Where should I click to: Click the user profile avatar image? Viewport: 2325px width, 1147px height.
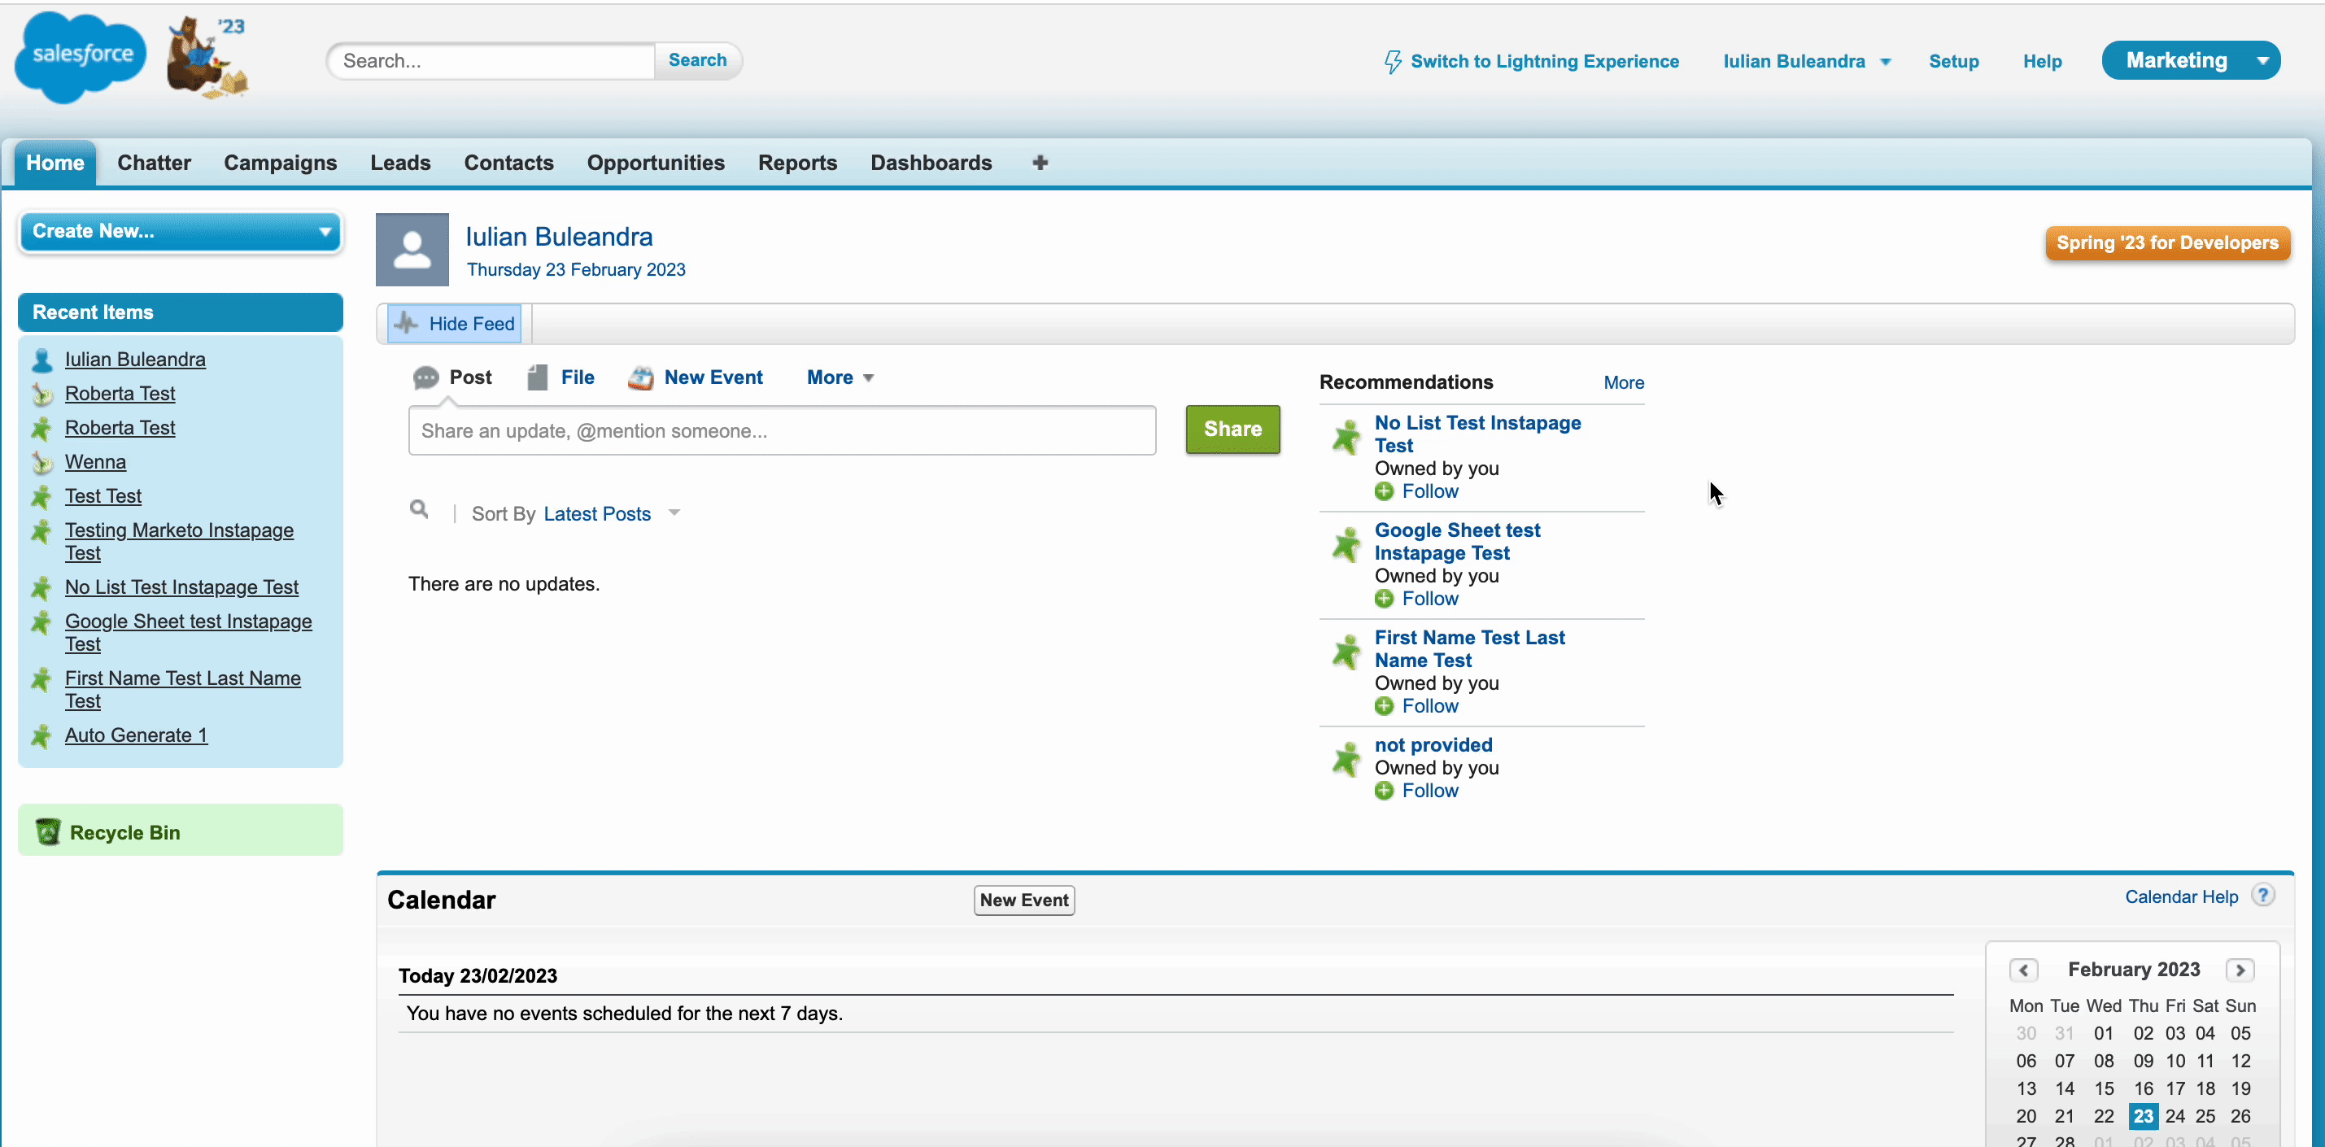(x=412, y=249)
